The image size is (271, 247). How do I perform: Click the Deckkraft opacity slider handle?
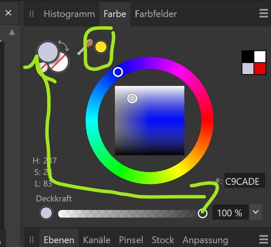[x=202, y=213]
